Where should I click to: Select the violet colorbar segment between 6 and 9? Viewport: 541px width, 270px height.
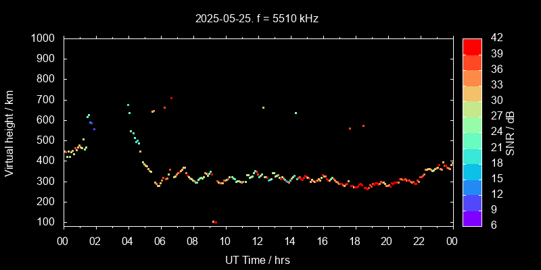[472, 217]
